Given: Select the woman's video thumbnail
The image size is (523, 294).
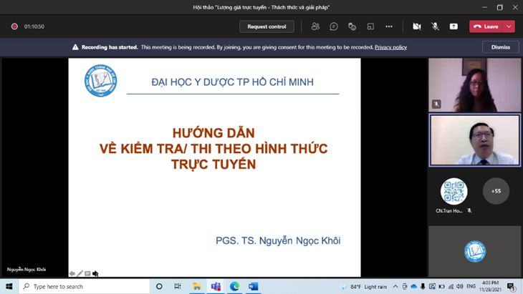Looking at the screenshot, I should (x=474, y=85).
